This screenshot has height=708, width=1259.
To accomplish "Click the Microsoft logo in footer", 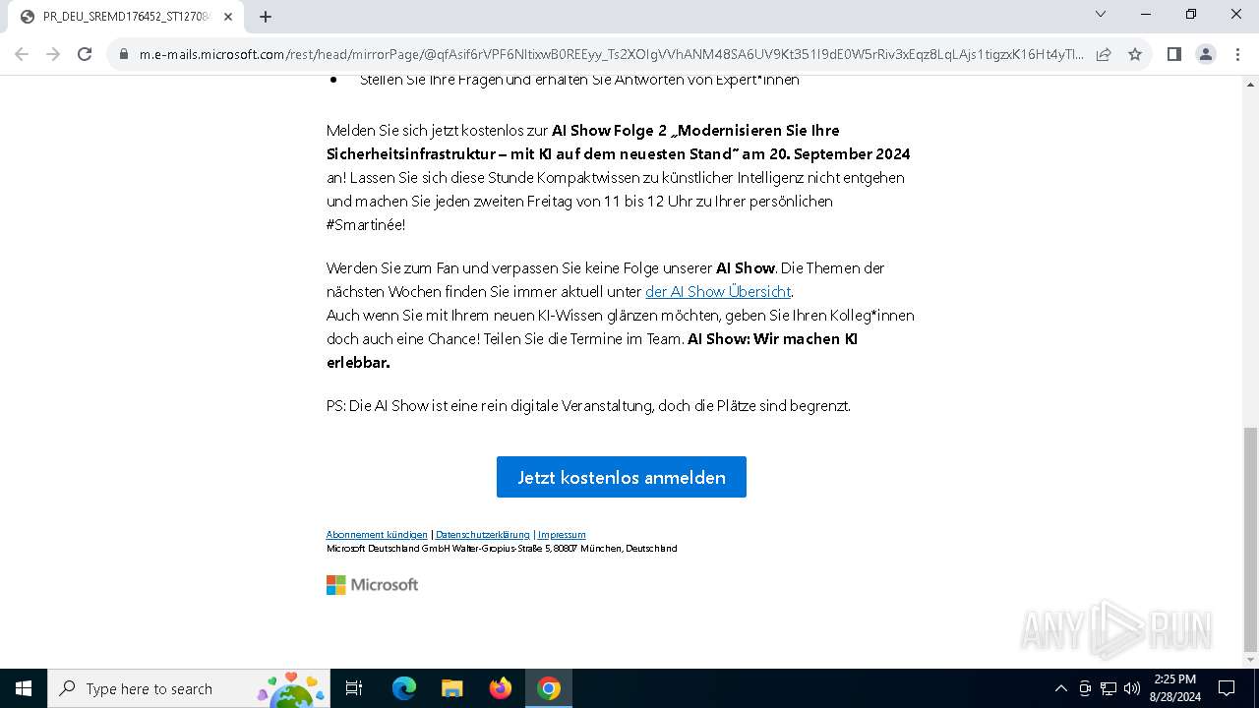I will pos(372,585).
